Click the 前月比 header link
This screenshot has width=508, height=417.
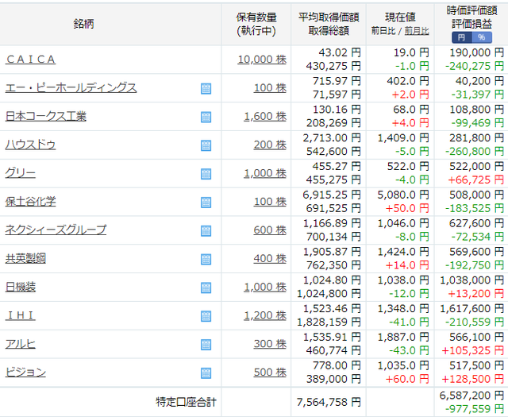[417, 31]
